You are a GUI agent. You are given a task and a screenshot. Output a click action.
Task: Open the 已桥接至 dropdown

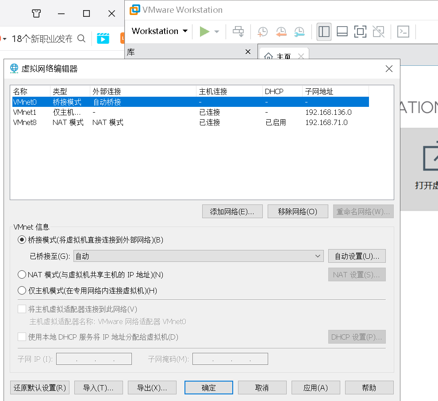(199, 256)
